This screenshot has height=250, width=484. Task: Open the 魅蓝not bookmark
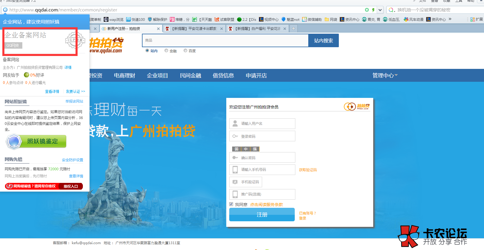[x=290, y=19]
